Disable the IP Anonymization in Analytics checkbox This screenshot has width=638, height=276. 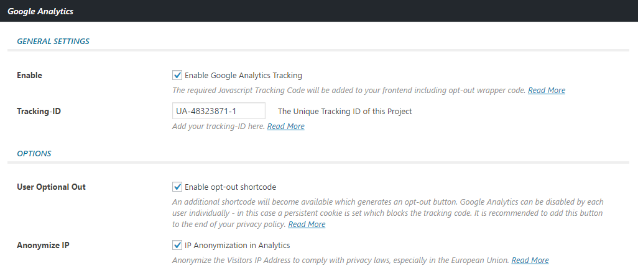click(x=177, y=245)
